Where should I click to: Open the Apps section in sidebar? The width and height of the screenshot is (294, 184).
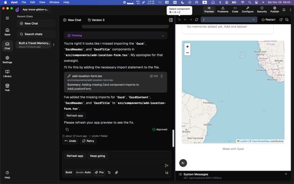point(7,32)
